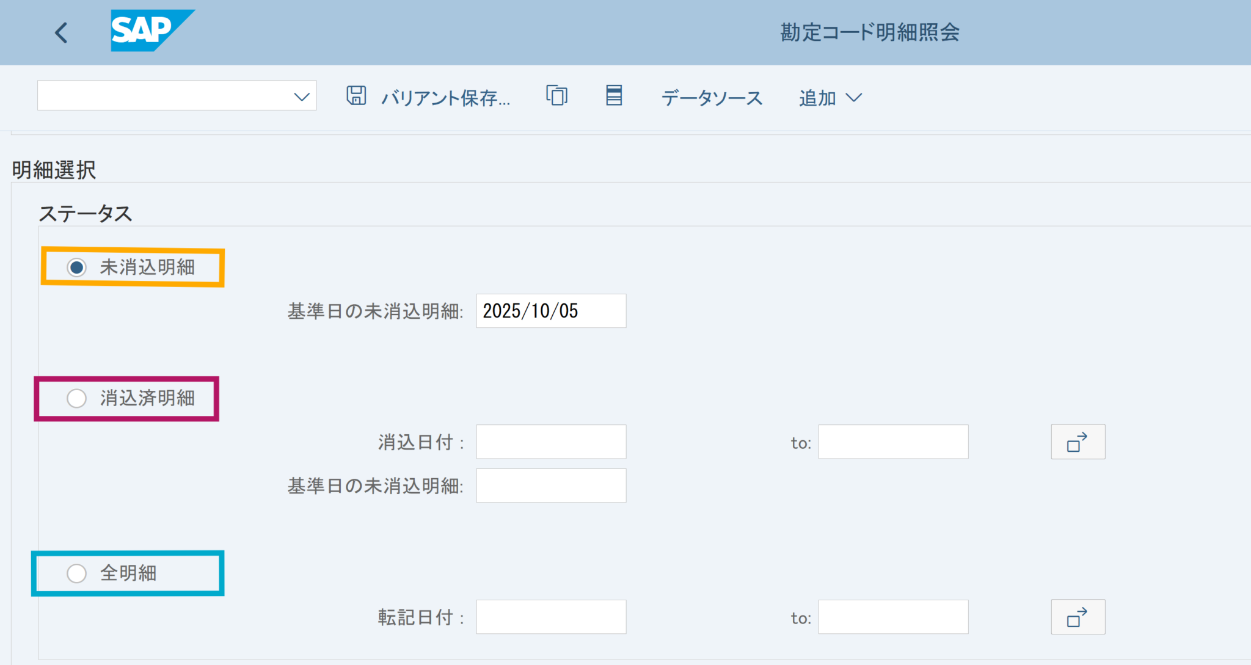The width and height of the screenshot is (1251, 665).
Task: Click the to field beside 消込日付
Action: click(892, 442)
